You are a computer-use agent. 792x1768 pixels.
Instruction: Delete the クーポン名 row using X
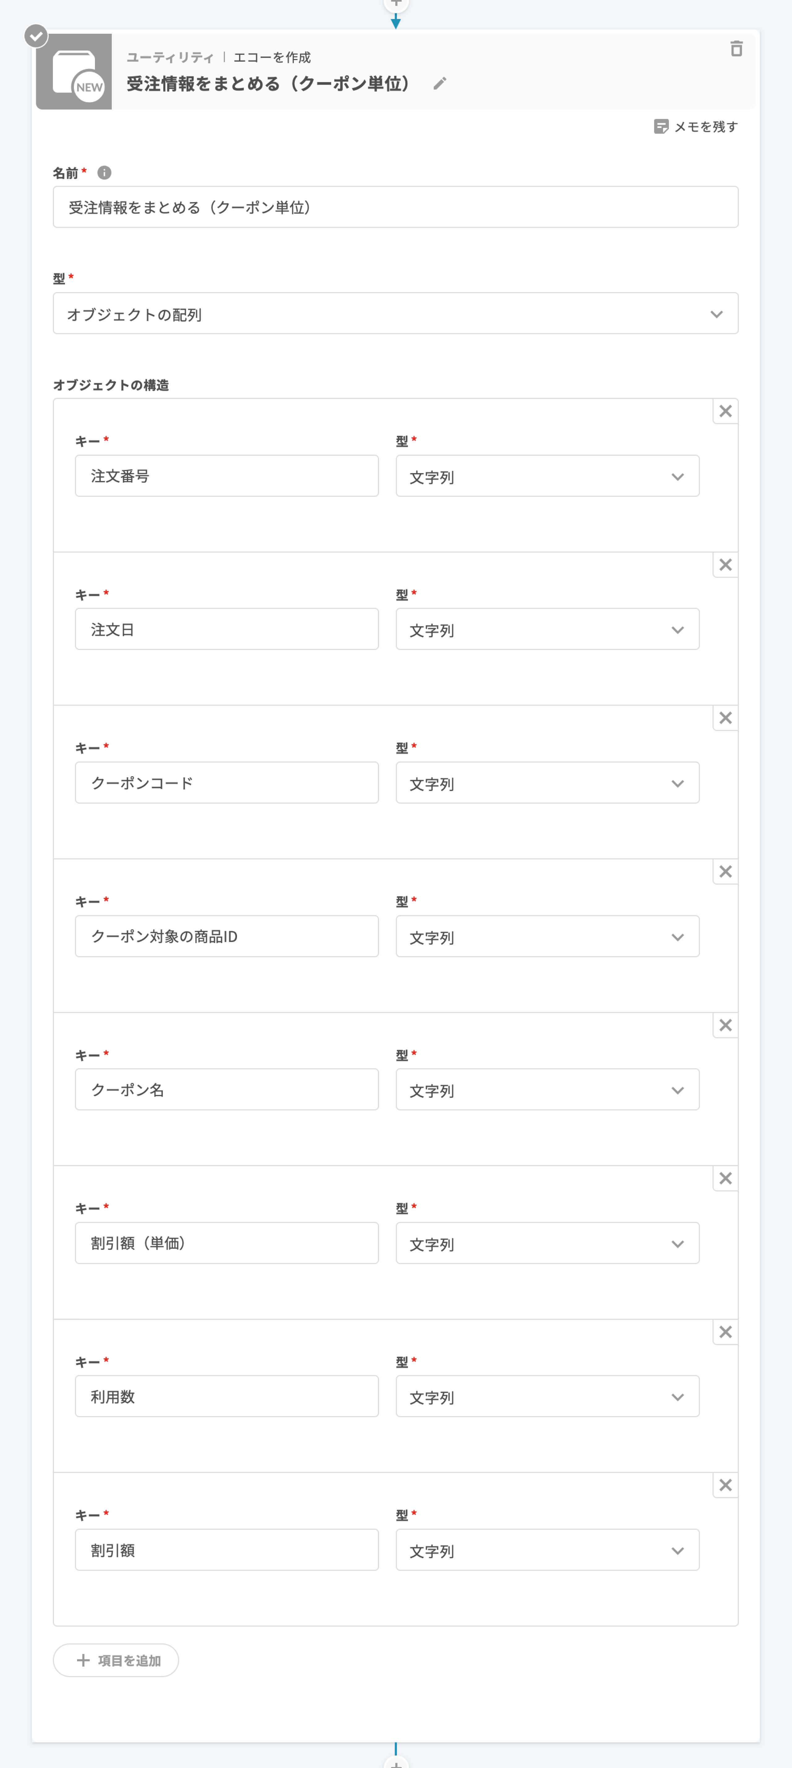[x=725, y=1025]
